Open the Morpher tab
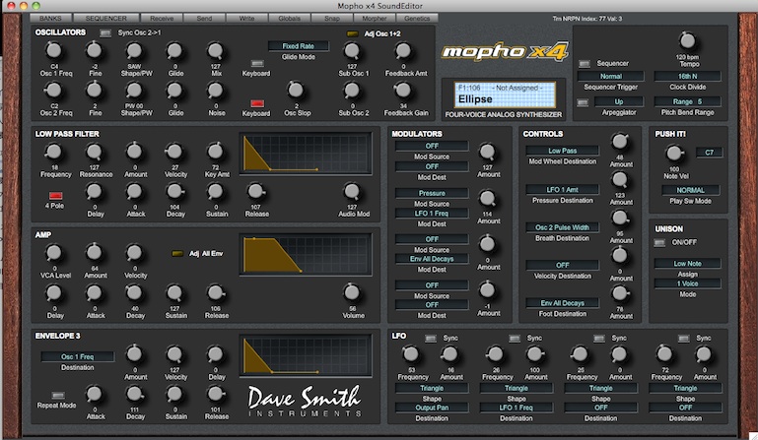This screenshot has height=440, width=758. click(x=375, y=19)
